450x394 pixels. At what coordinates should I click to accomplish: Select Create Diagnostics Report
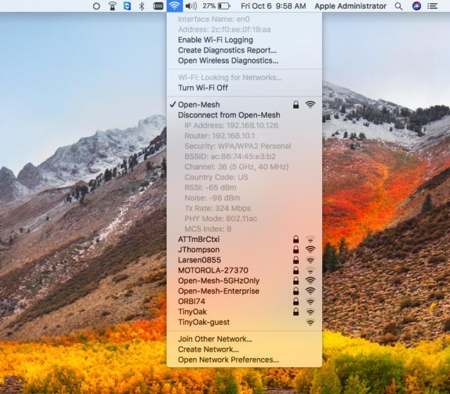[x=244, y=50]
